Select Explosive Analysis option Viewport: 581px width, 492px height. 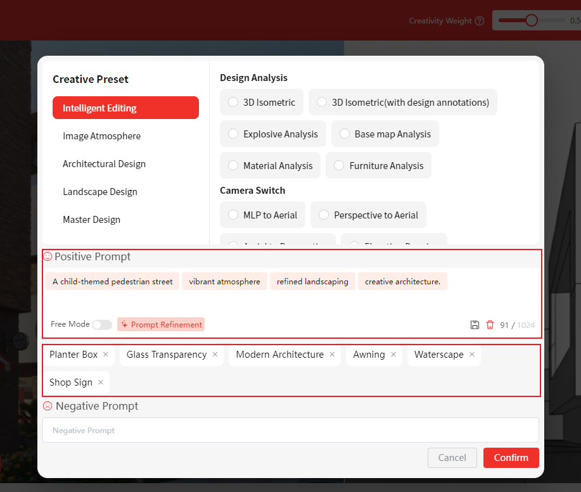(233, 134)
